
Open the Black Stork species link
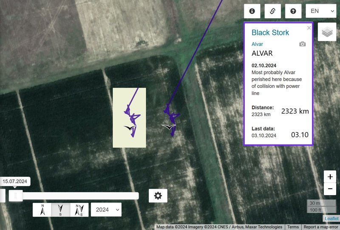tap(270, 33)
